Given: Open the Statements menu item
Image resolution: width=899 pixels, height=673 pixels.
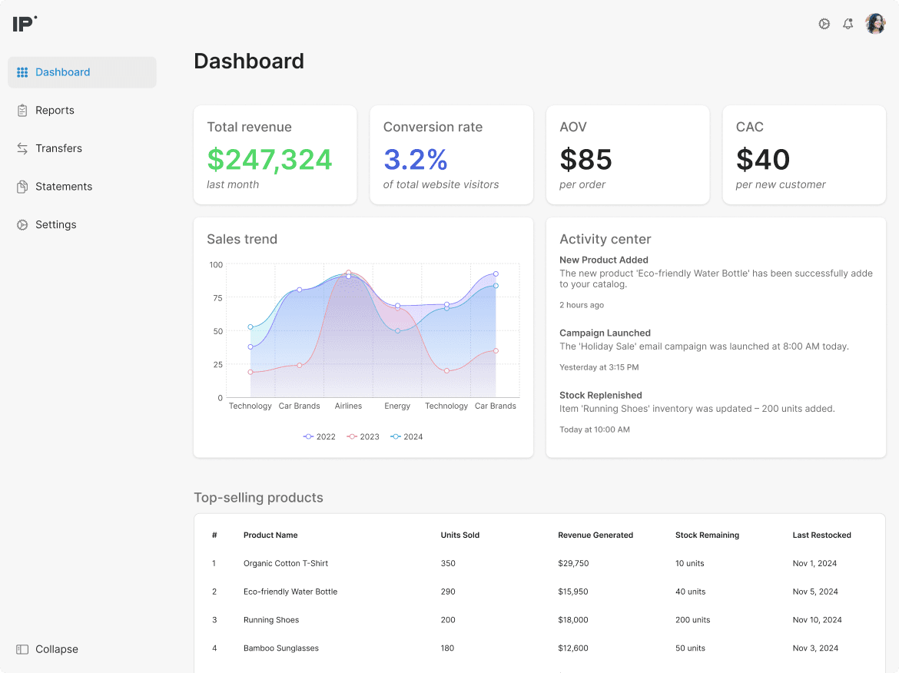Looking at the screenshot, I should pos(82,187).
